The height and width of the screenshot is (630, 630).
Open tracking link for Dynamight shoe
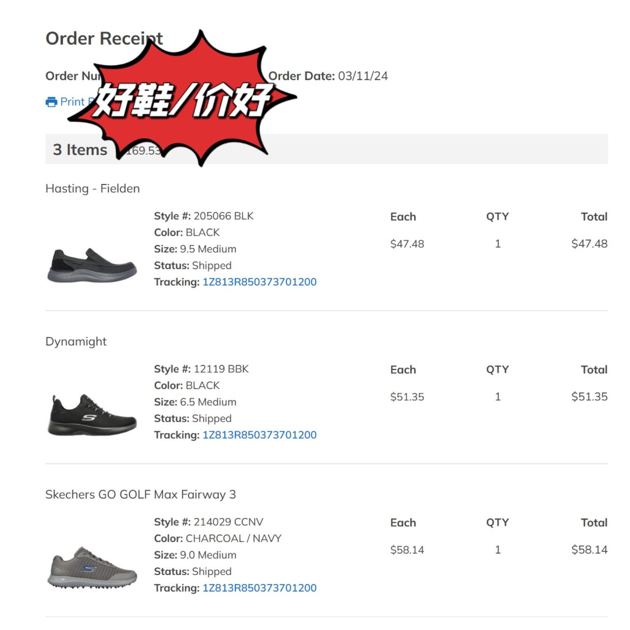tap(259, 435)
